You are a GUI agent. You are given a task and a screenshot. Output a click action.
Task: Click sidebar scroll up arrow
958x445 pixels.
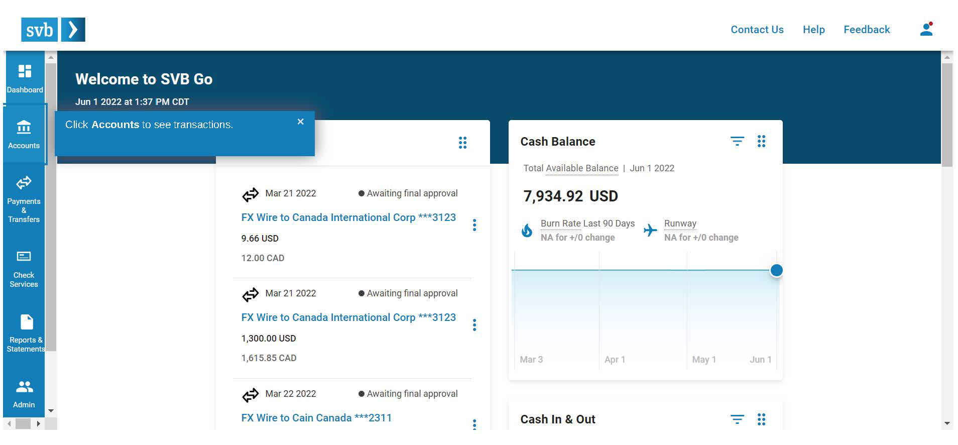(51, 58)
